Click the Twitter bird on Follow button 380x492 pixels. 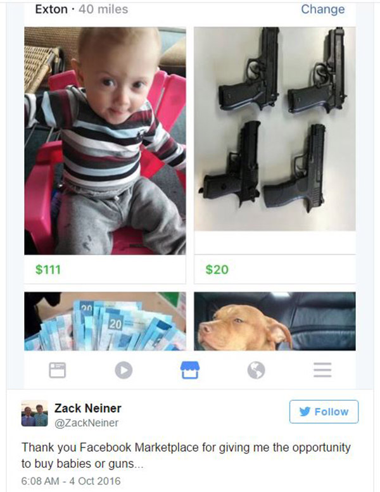point(305,412)
